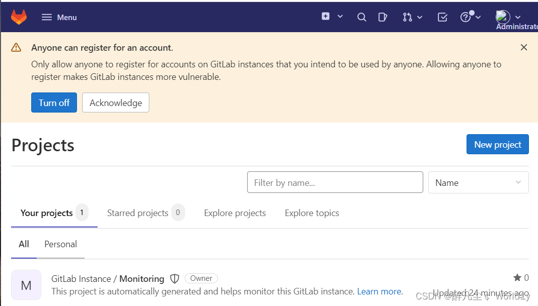
Task: Click the GitLab fox logo
Action: click(x=19, y=17)
